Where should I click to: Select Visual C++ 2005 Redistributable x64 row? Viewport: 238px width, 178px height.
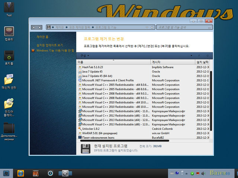143,85
